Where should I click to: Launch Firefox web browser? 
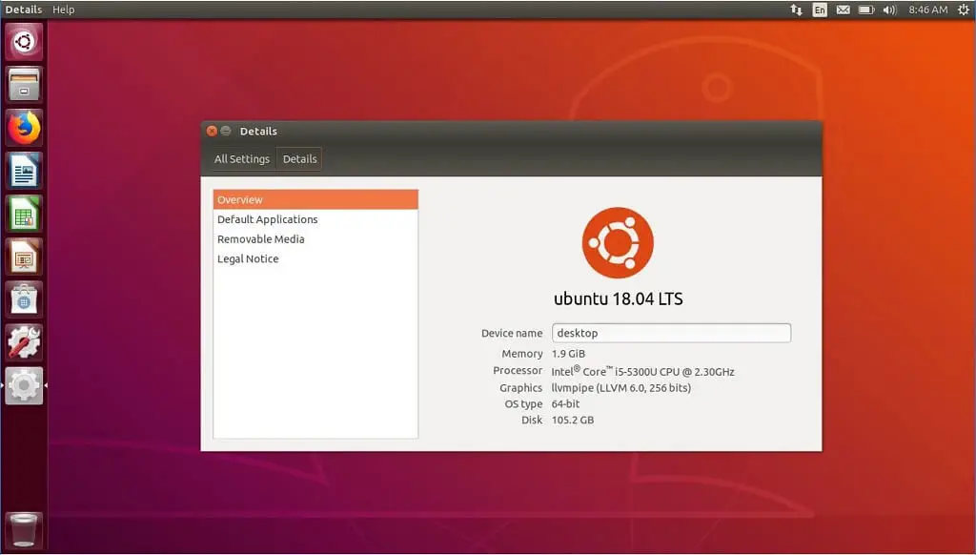tap(24, 128)
